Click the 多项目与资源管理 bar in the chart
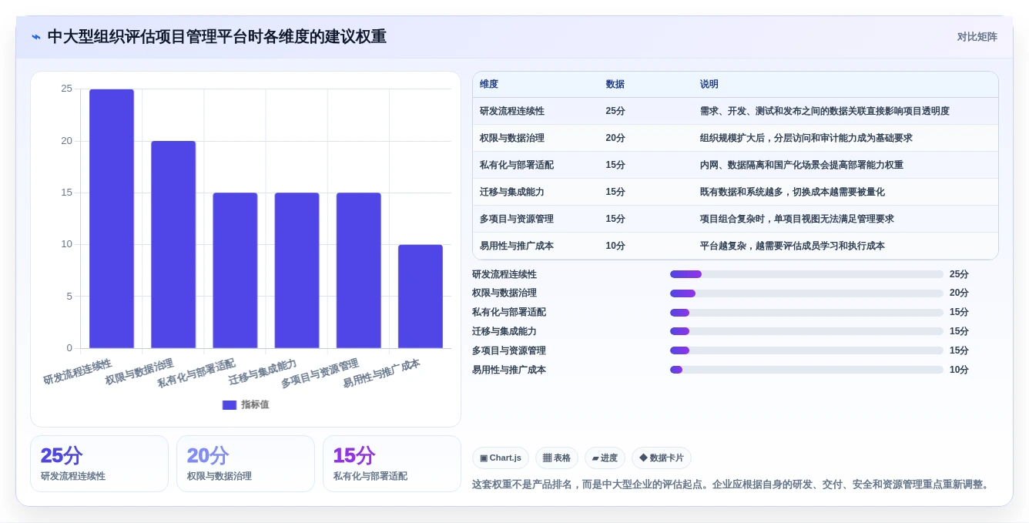Image resolution: width=1029 pixels, height=523 pixels. tap(359, 270)
